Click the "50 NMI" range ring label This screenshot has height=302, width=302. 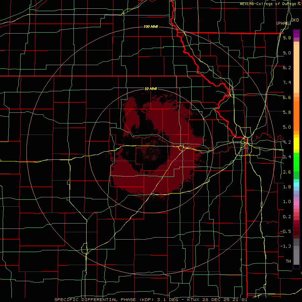151,89
